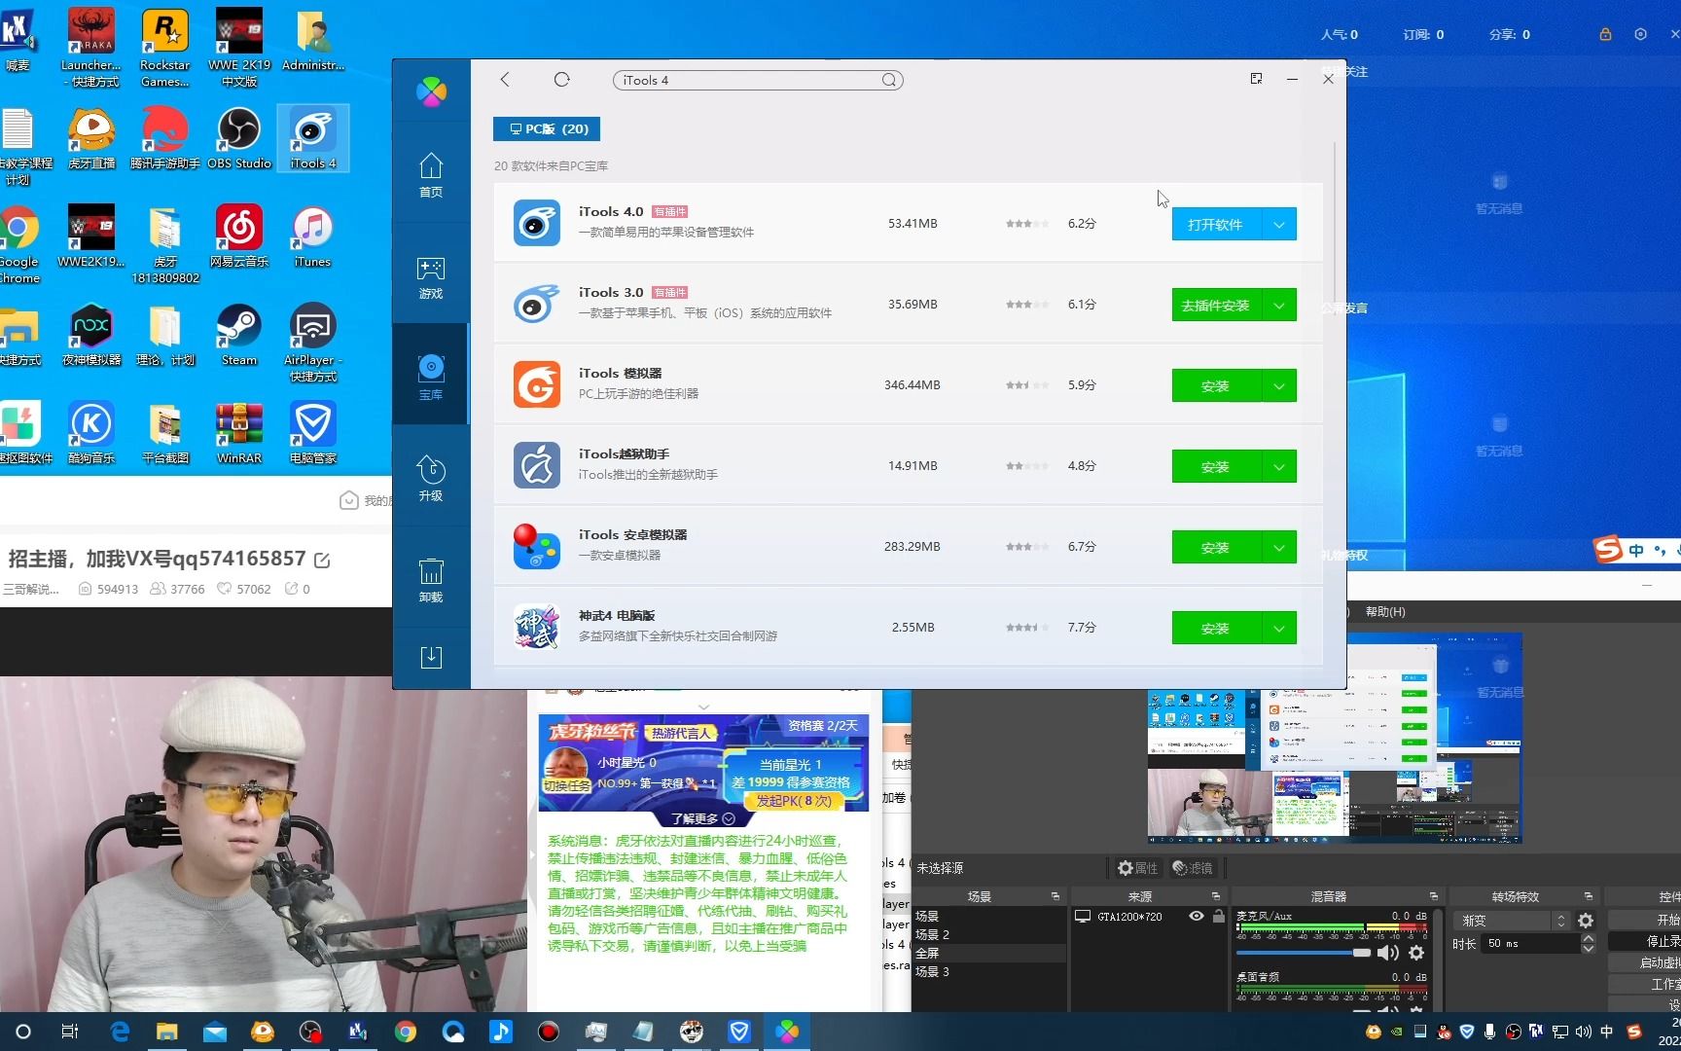Click the iTools 4 search field
The image size is (1681, 1051).
[x=749, y=80]
